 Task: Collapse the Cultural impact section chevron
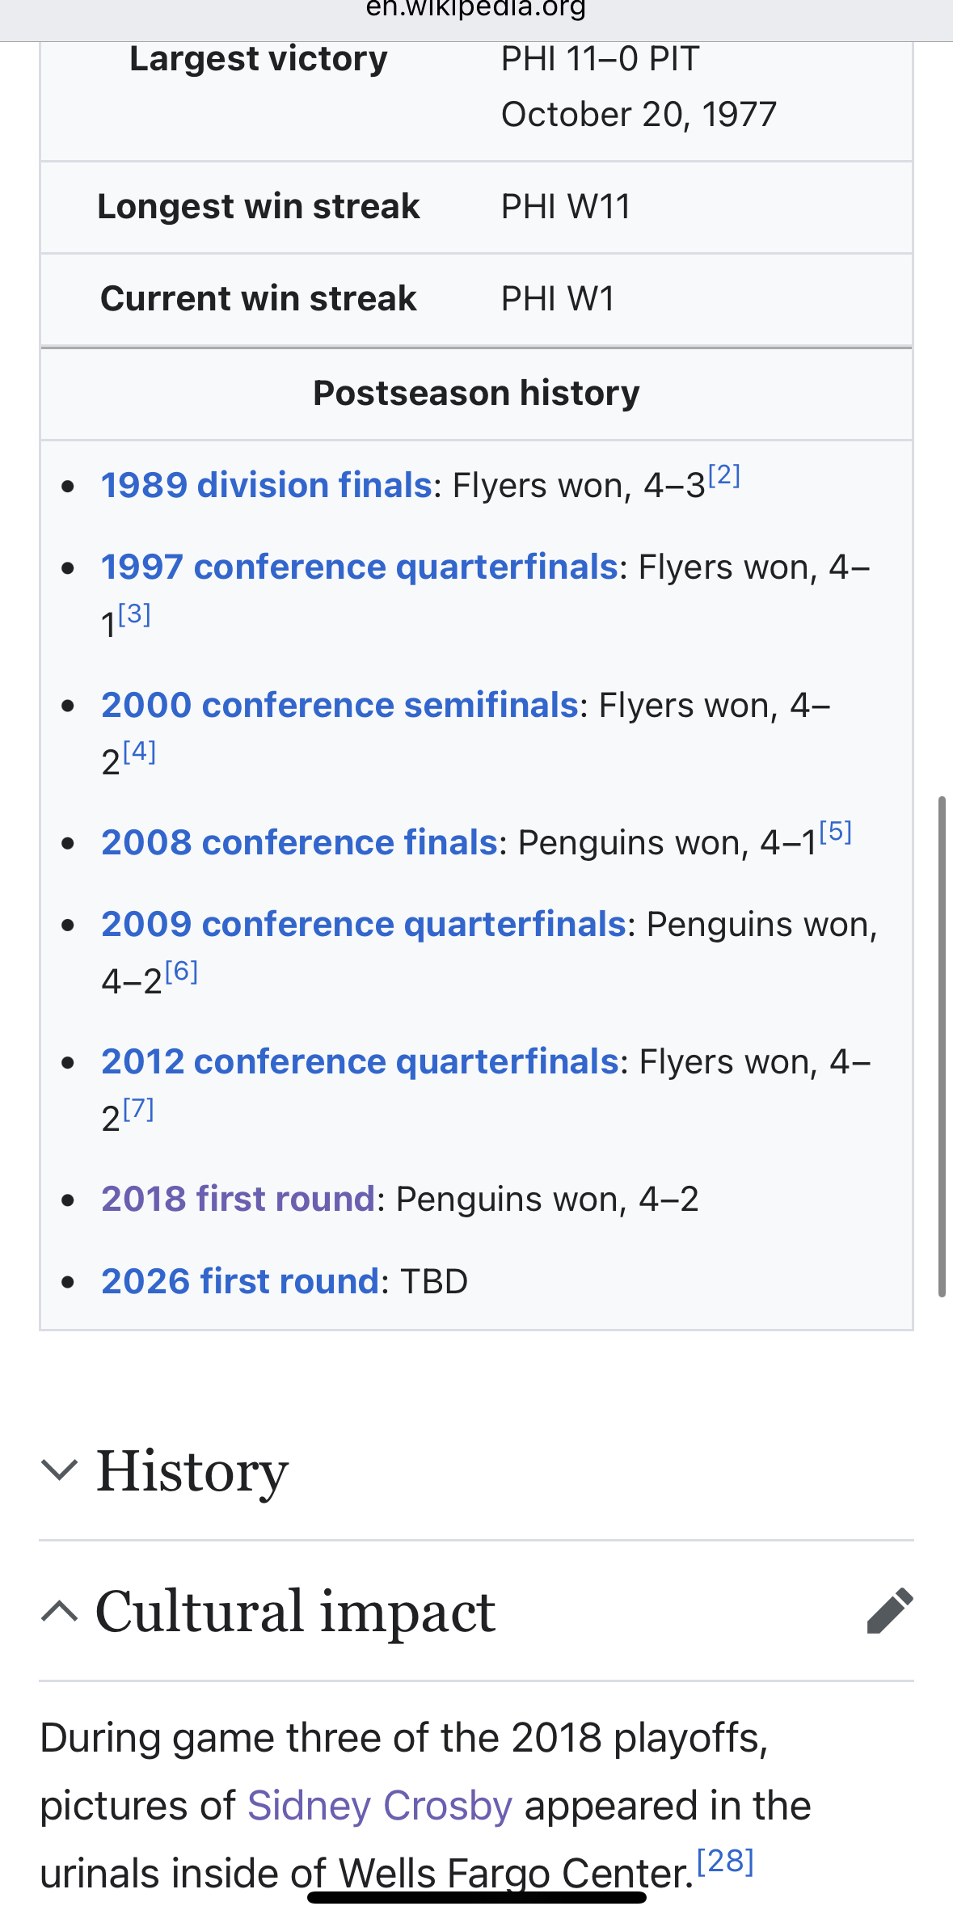59,1610
